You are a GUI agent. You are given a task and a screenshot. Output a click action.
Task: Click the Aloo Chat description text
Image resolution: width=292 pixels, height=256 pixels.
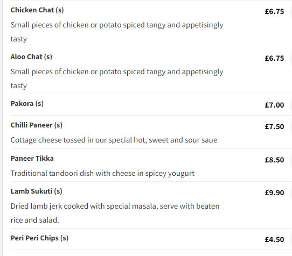(117, 79)
